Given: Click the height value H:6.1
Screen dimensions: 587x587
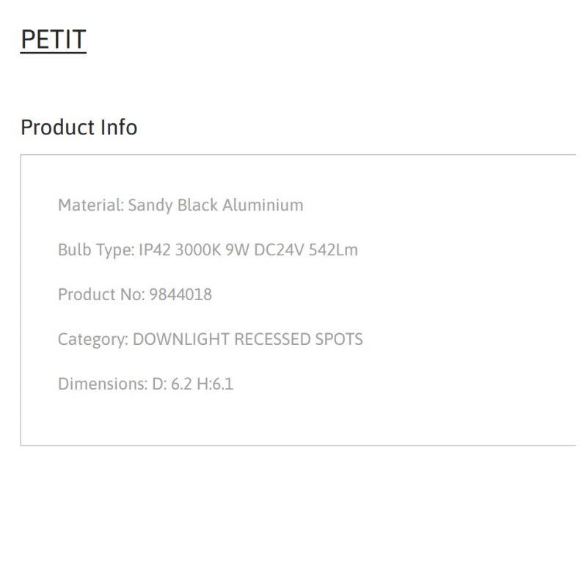Looking at the screenshot, I should click(215, 384).
